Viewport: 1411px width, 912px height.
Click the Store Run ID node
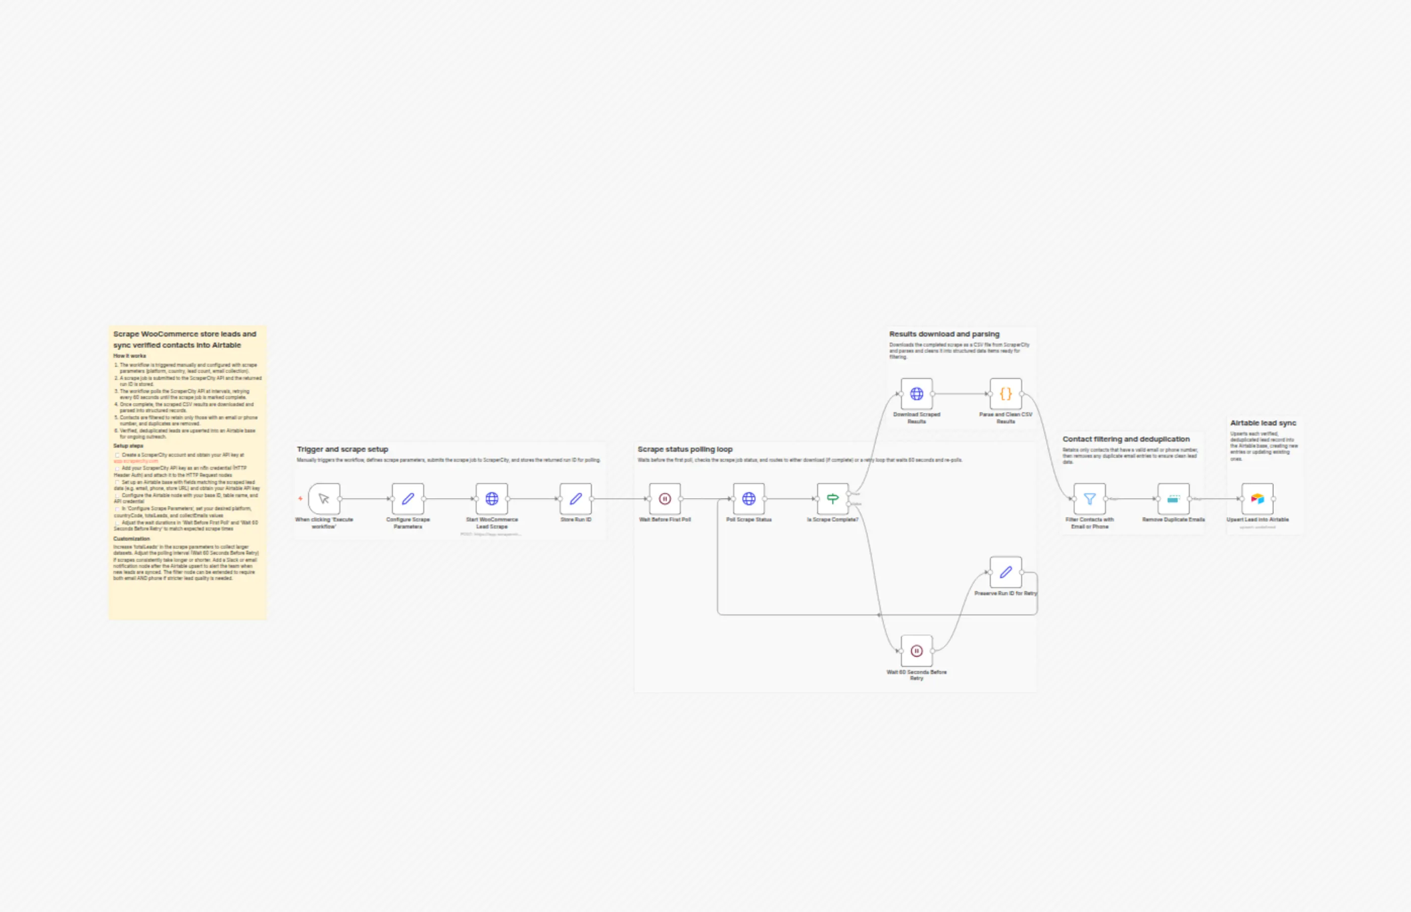pos(576,499)
